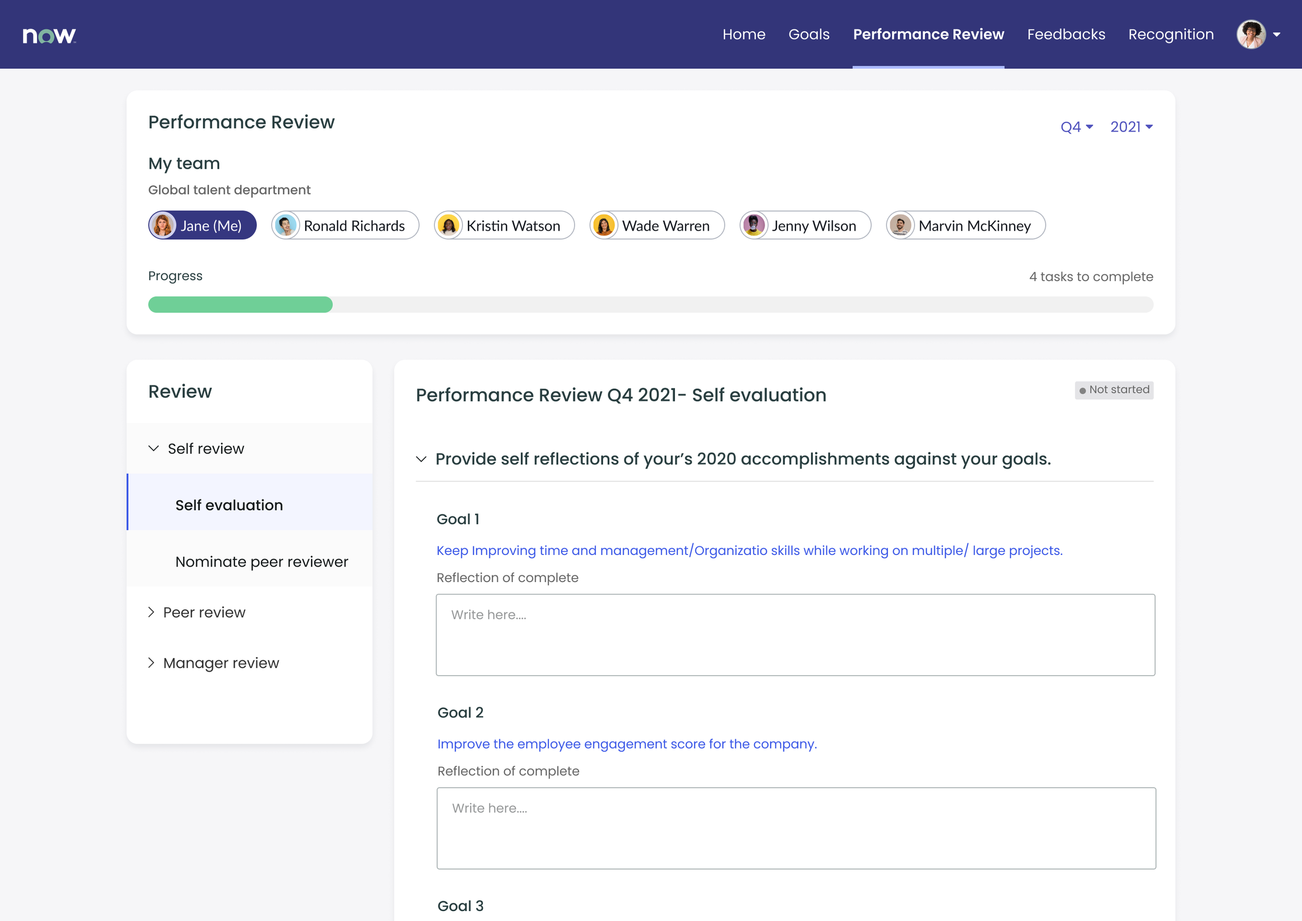1302x921 pixels.
Task: Click Wade Warren's avatar icon
Action: 604,226
